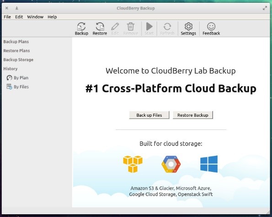Click the Microsoft Azure Windows logo

click(209, 164)
